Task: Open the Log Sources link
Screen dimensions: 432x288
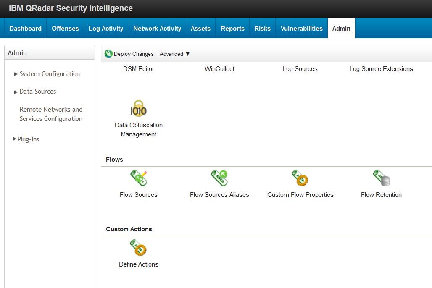Action: point(300,69)
